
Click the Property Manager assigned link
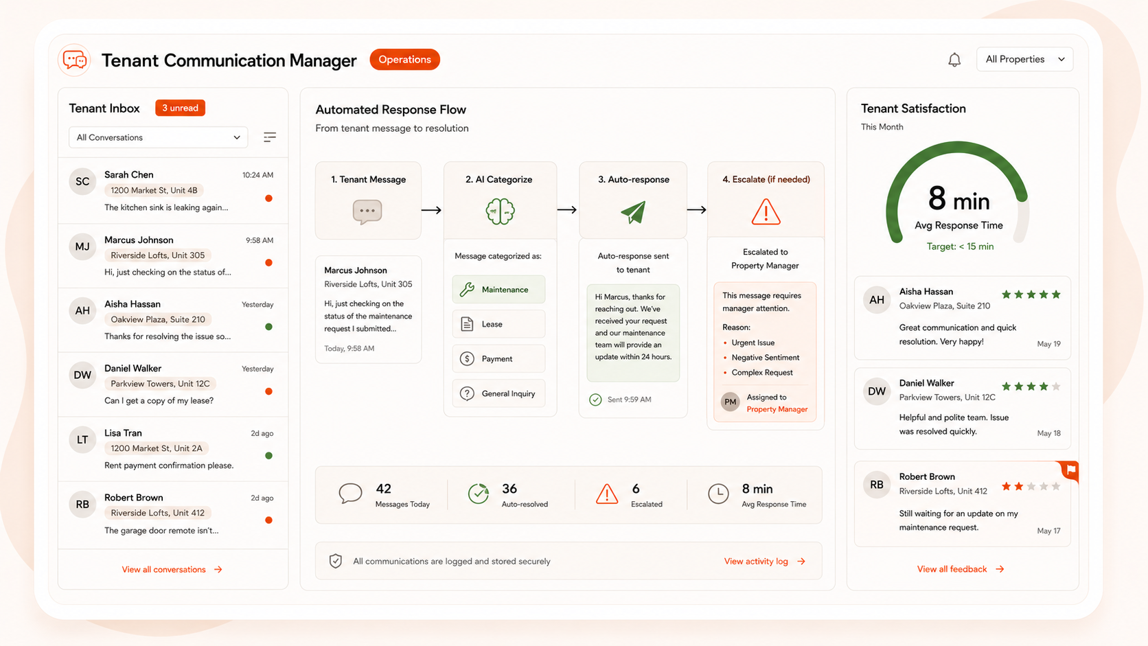[777, 409]
